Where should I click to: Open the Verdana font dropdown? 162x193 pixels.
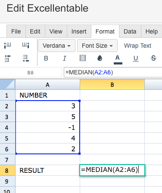tap(56, 46)
